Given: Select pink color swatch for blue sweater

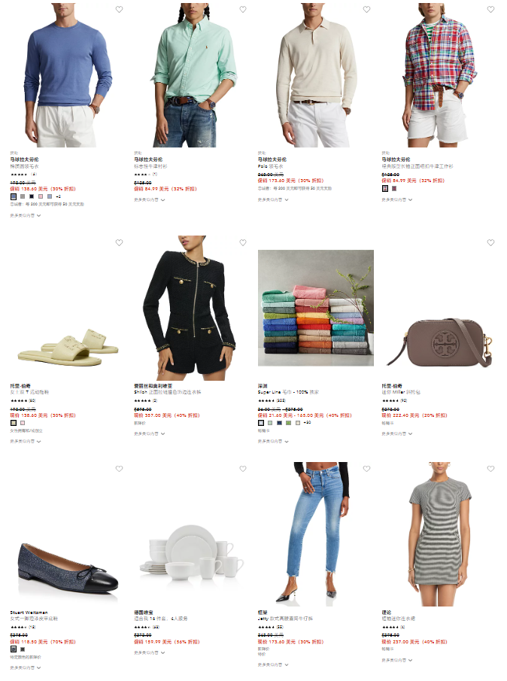Looking at the screenshot, I should coord(41,196).
